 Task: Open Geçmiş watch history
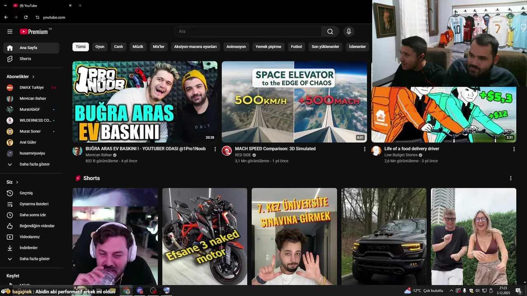pos(31,193)
